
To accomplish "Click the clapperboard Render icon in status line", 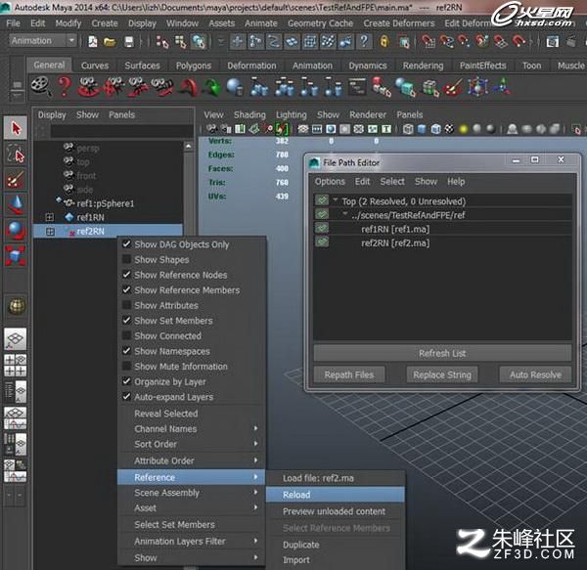I will point(571,41).
